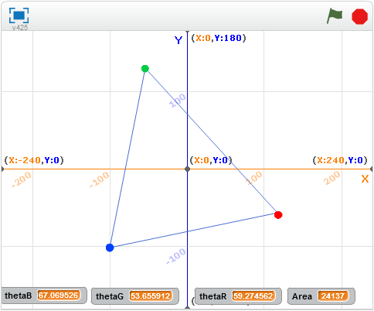Click the Area variable monitor
Image resolution: width=374 pixels, height=311 pixels.
point(321,296)
